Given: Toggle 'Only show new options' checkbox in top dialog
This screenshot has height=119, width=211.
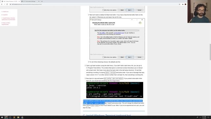Looking at the screenshot, I should pos(103,10).
